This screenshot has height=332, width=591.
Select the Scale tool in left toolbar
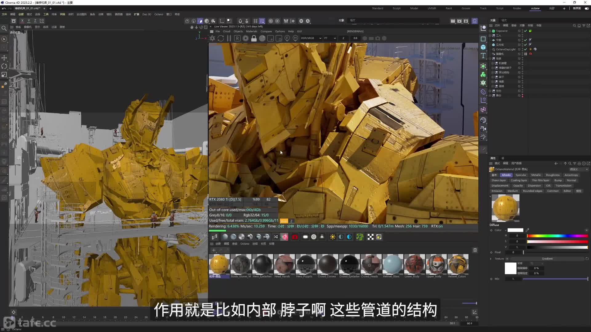coord(4,75)
